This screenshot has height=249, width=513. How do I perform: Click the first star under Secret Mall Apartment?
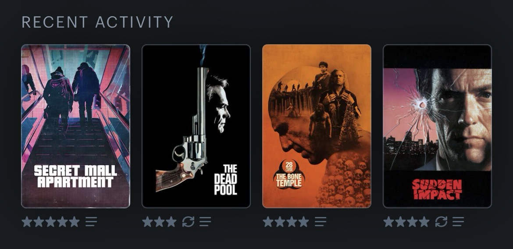point(27,221)
